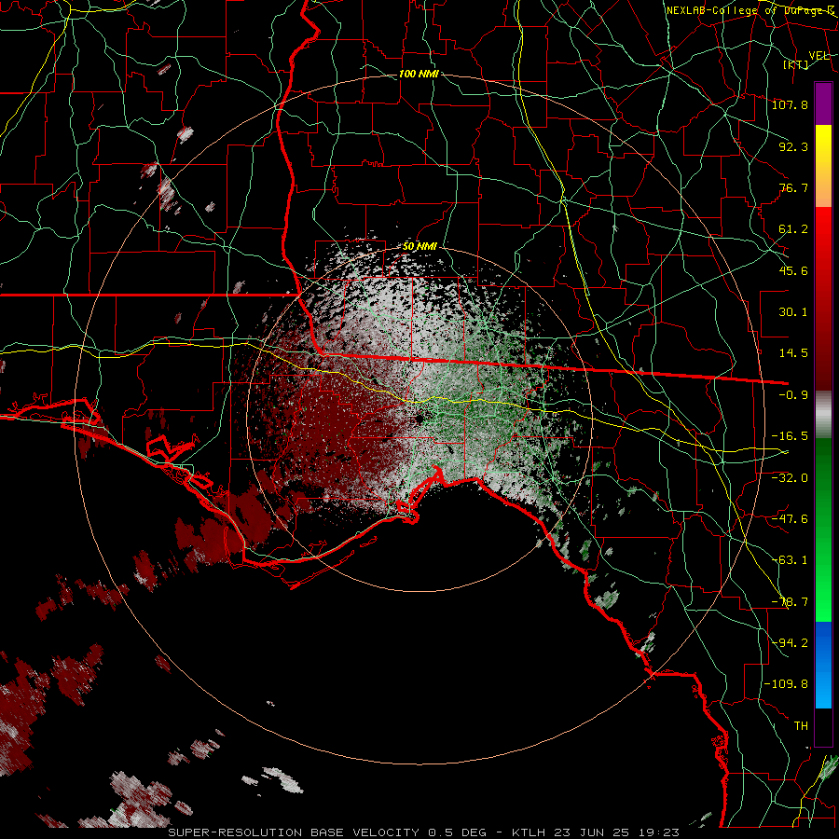839x839 pixels.
Task: Click the -47.6 velocity scale value
Action: [790, 519]
